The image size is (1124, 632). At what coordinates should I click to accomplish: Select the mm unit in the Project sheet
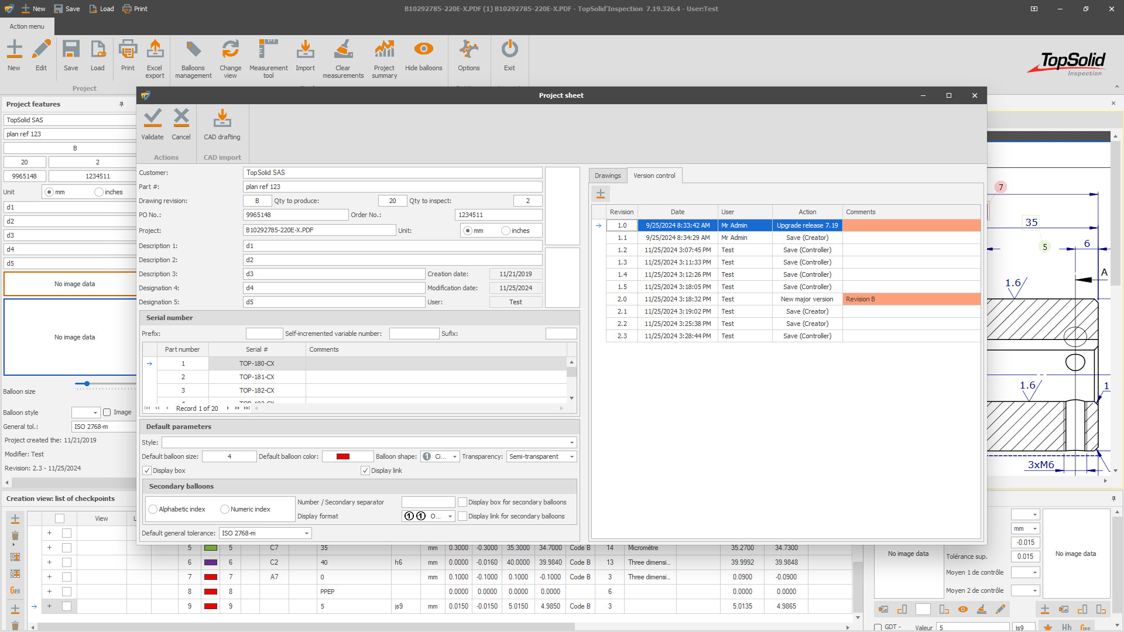(468, 231)
